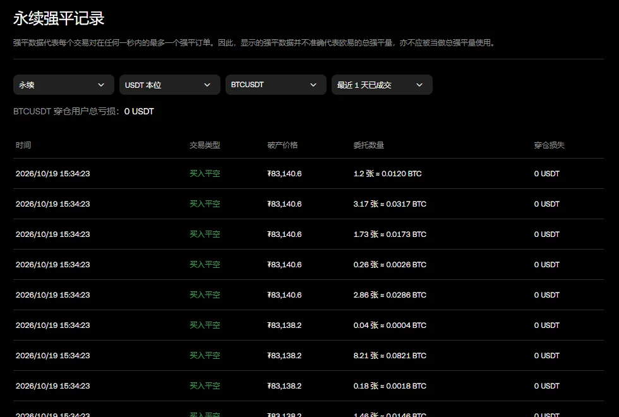Click 0 USDT loss in the 2.86 张 row
619x417 pixels.
click(547, 295)
